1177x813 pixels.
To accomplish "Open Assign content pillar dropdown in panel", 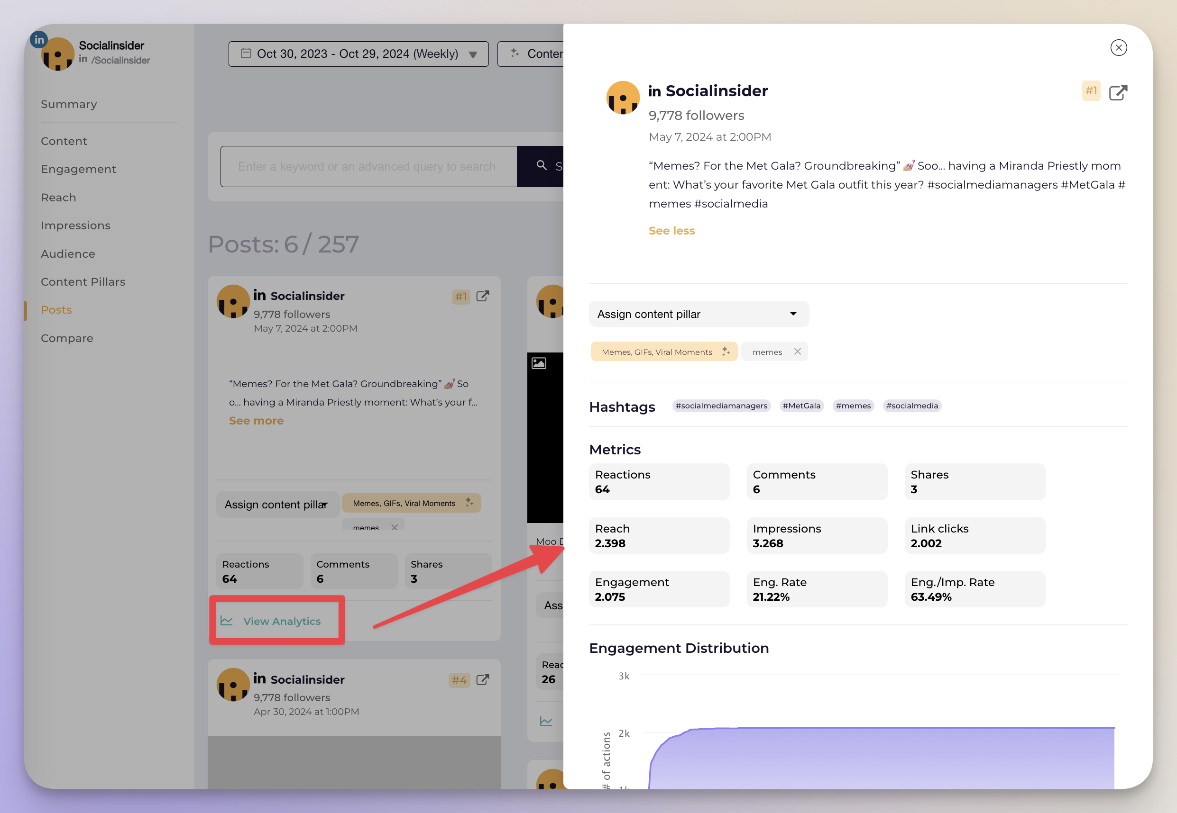I will (699, 314).
